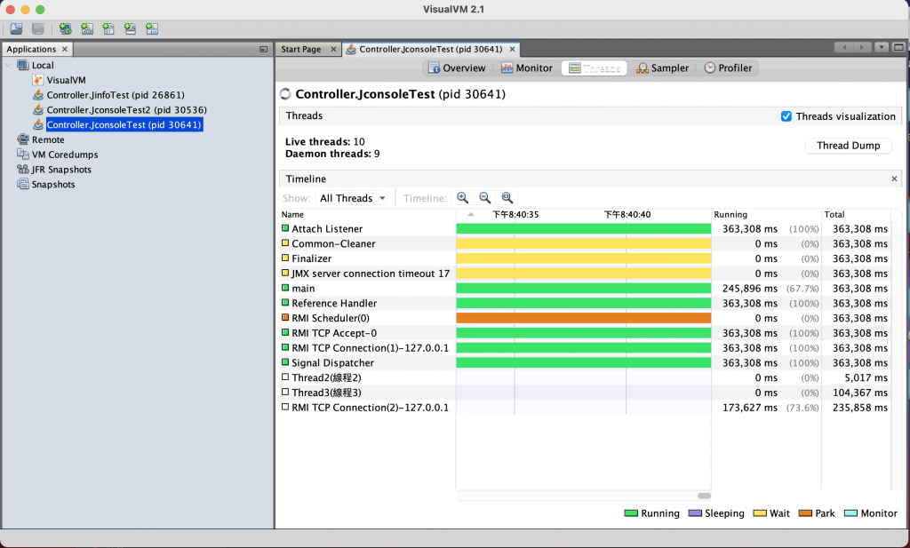Open the Show All Threads dropdown
Image resolution: width=910 pixels, height=548 pixels.
click(352, 198)
